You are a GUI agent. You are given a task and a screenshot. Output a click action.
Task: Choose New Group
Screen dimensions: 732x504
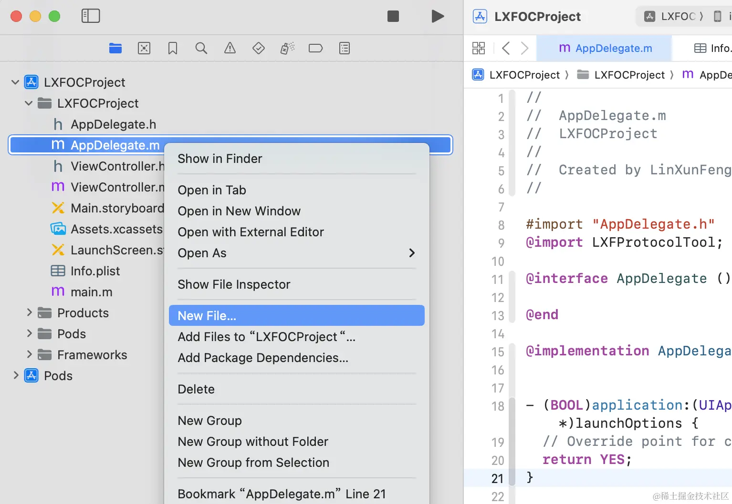297,421
